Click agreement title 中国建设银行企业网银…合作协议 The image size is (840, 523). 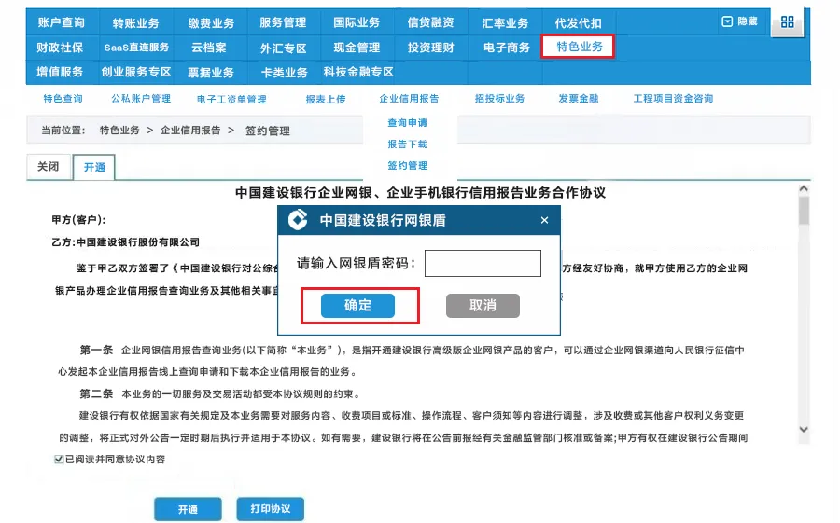point(421,193)
